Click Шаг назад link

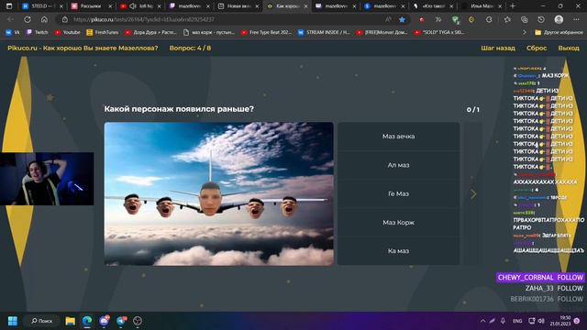coord(498,48)
